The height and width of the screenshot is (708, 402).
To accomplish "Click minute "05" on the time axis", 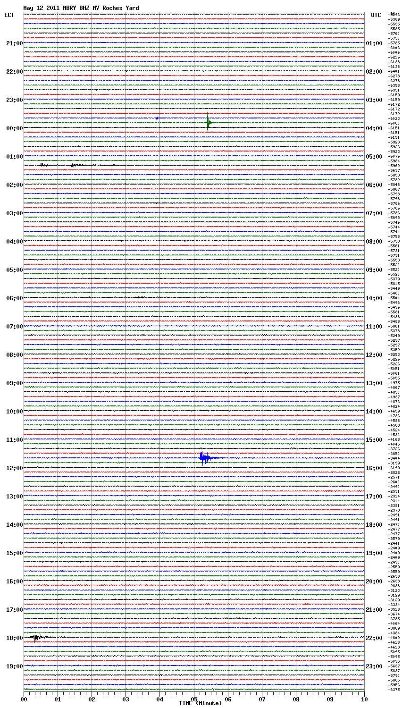I will coord(194,699).
